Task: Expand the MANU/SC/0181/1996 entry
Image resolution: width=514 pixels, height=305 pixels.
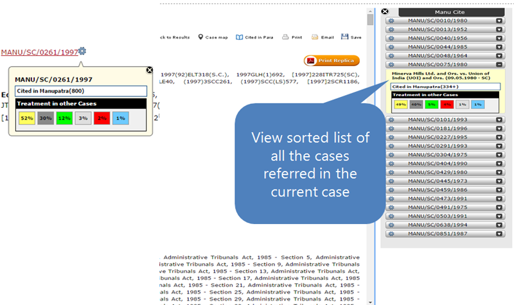Action: 499,128
